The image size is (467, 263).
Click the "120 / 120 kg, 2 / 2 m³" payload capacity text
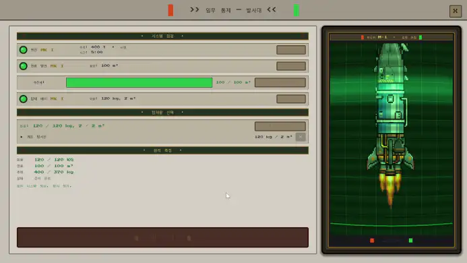(x=69, y=126)
